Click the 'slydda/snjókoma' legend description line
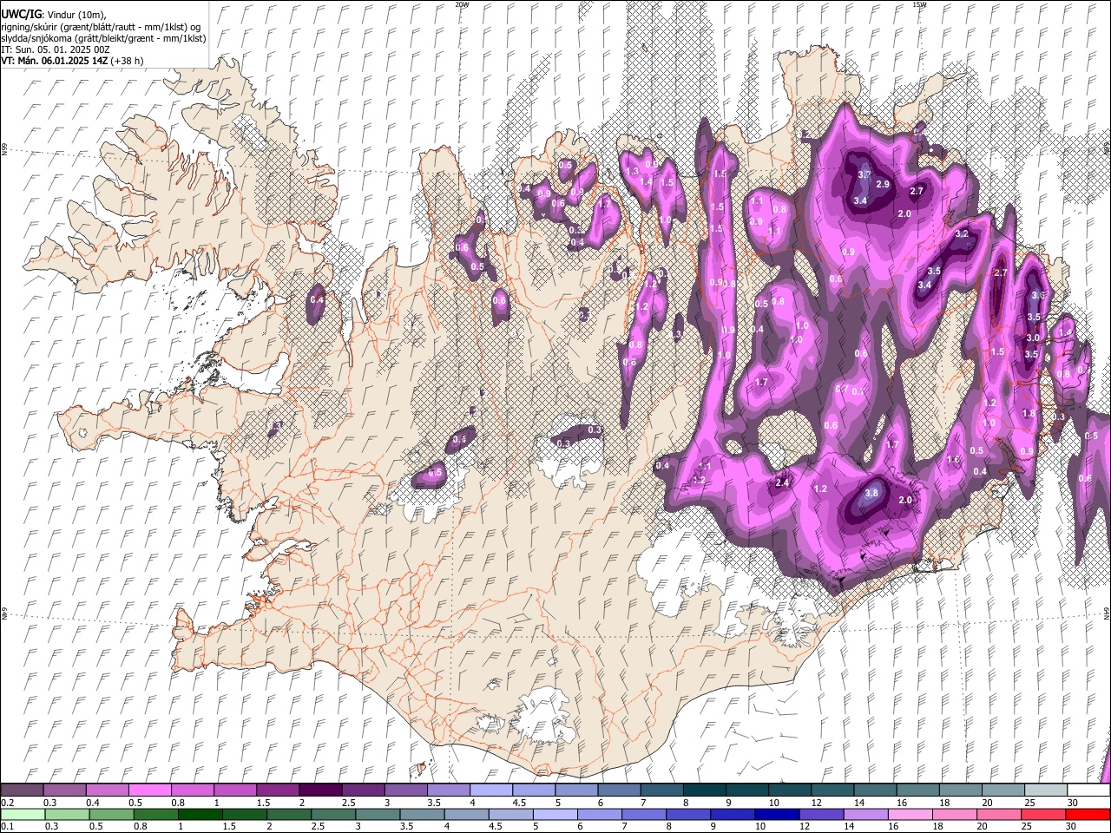This screenshot has width=1111, height=833. 103,38
